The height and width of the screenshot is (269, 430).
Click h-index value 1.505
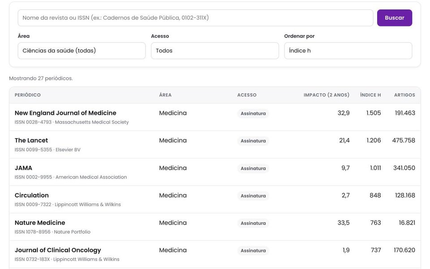point(374,113)
